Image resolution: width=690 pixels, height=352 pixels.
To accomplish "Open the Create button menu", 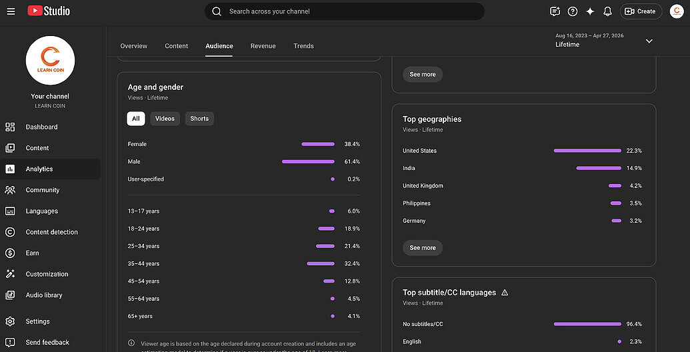I will (x=641, y=11).
